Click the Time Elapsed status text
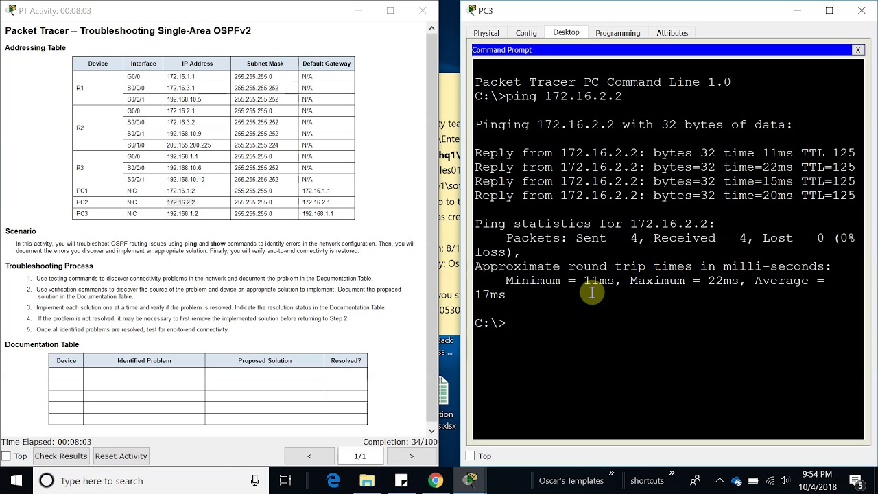878x494 pixels. (46, 442)
